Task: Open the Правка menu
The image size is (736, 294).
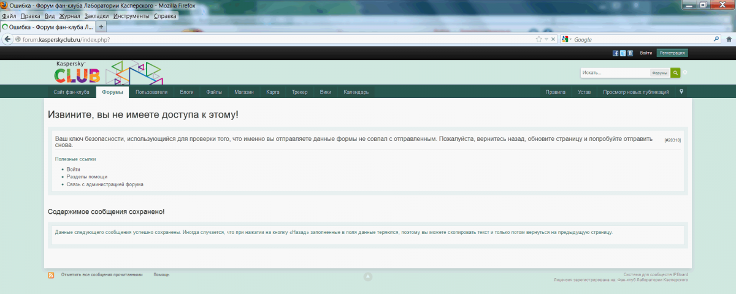Action: (30, 16)
